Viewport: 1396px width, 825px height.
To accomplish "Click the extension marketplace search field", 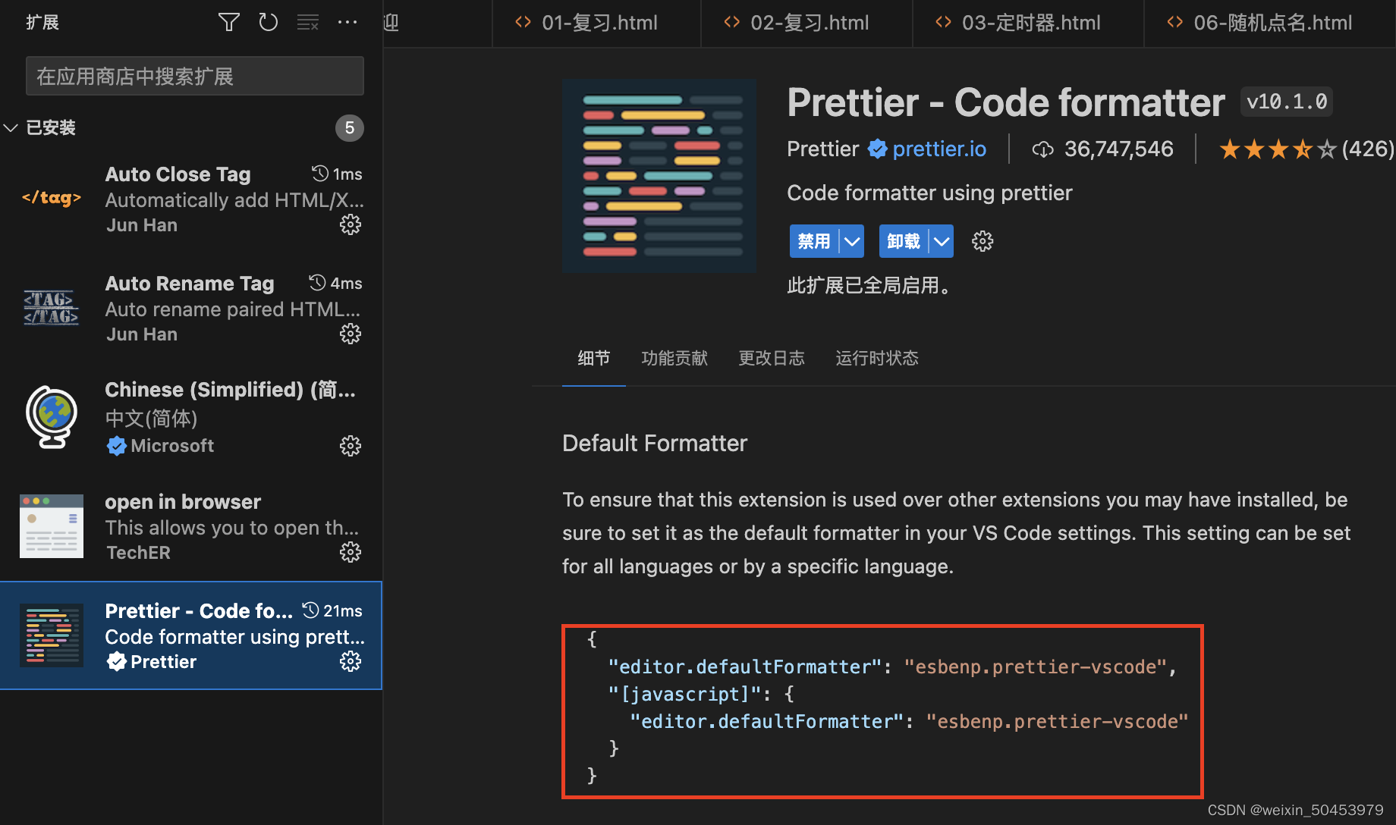I will pos(194,75).
